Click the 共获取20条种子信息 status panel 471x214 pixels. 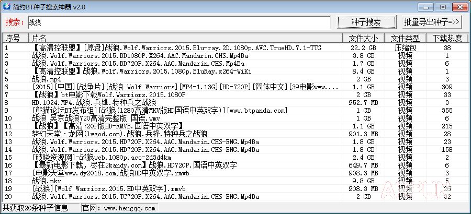point(40,208)
